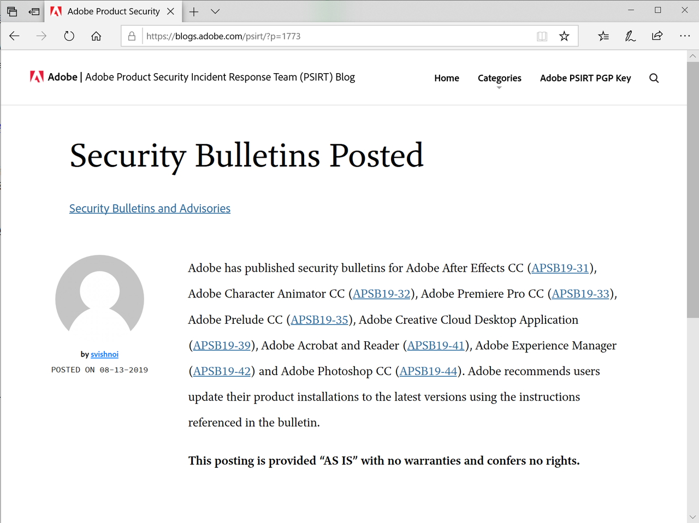Click the lock icon in the address bar
This screenshot has height=523, width=699.
click(132, 36)
